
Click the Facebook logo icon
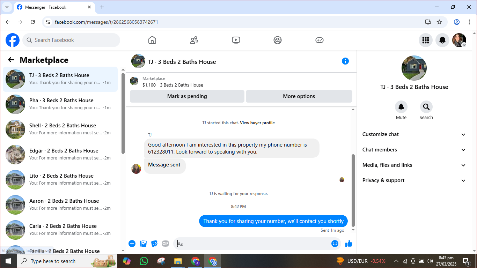[13, 40]
